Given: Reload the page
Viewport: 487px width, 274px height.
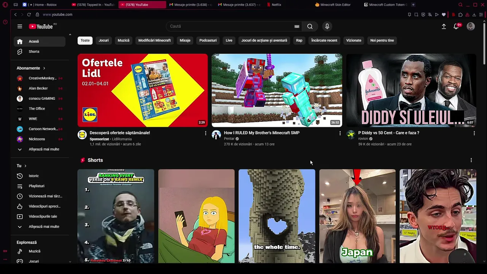Looking at the screenshot, I should (x=29, y=14).
